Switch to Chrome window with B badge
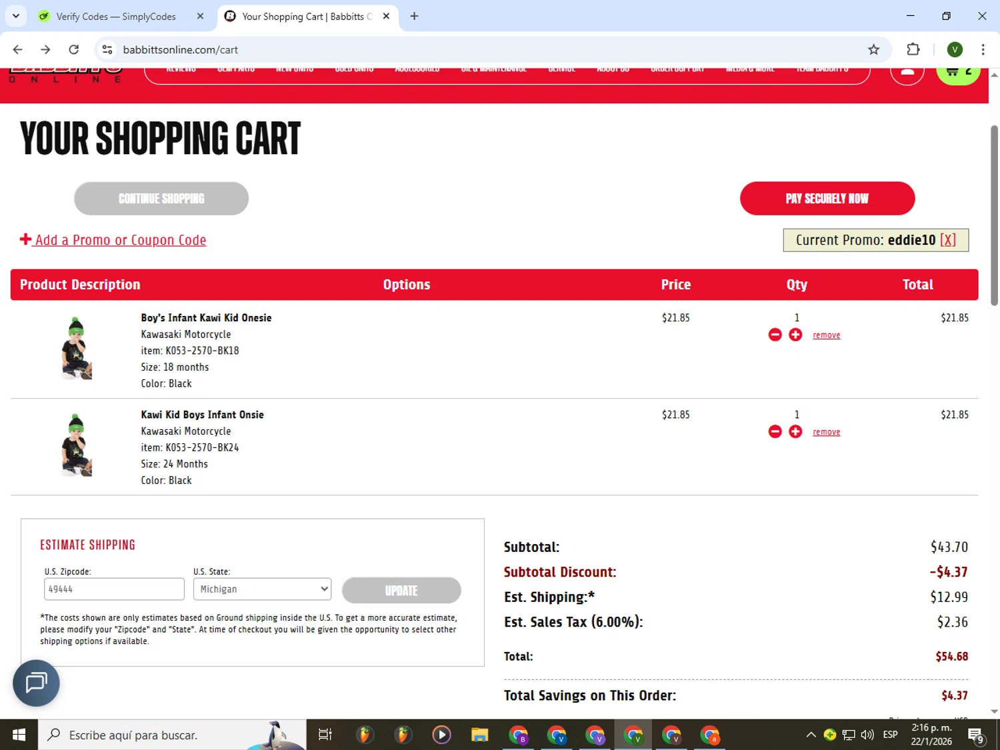 tap(518, 735)
